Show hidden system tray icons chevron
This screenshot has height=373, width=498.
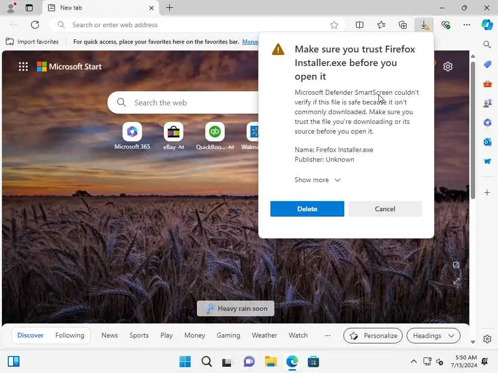coord(413,361)
